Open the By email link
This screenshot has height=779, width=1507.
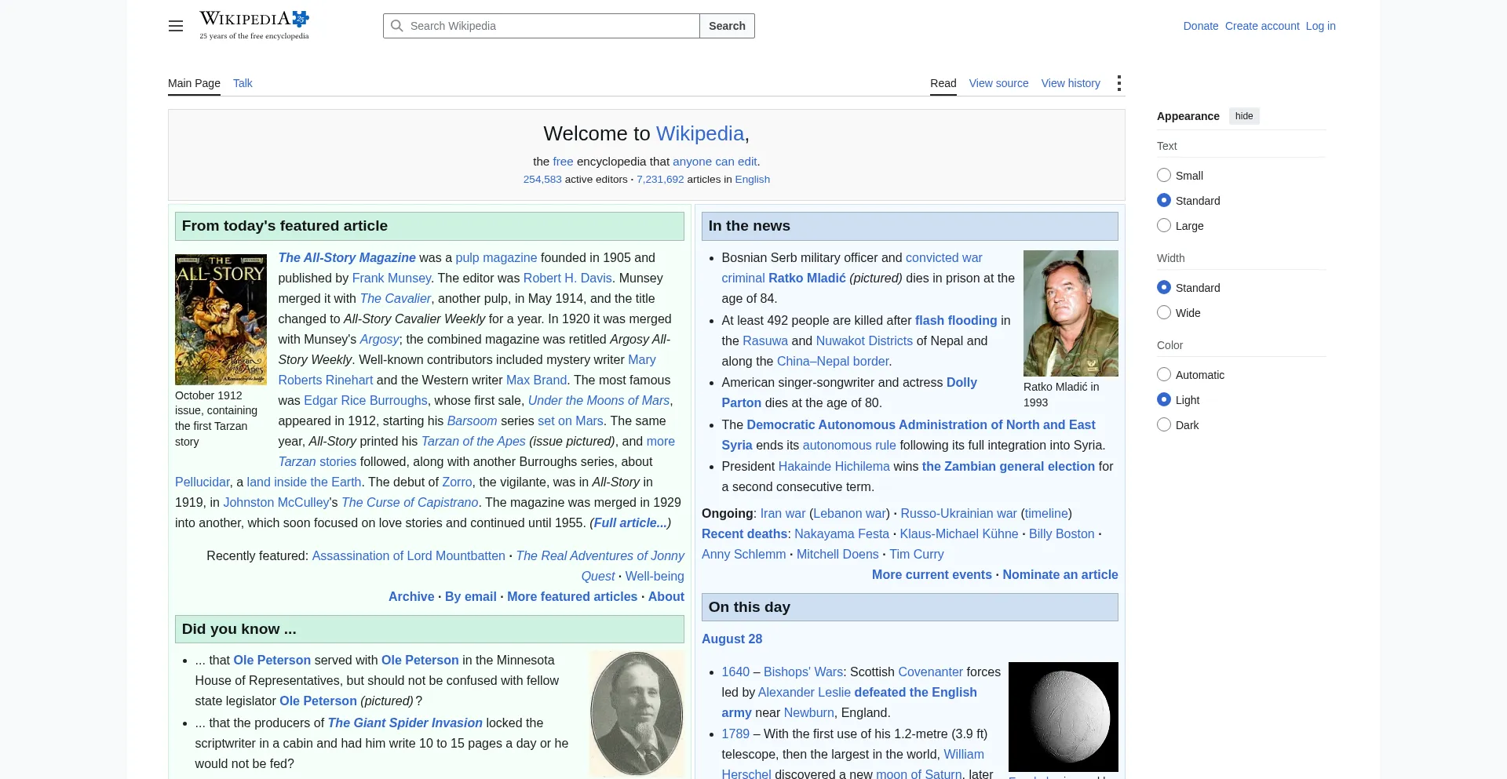click(471, 596)
